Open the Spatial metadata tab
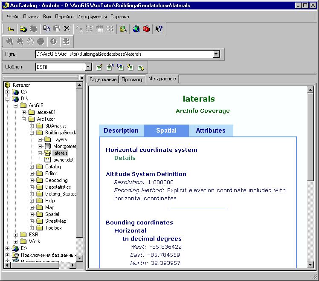 pos(166,131)
